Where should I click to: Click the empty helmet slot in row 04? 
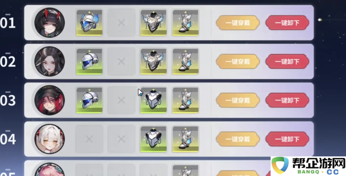coord(89,139)
